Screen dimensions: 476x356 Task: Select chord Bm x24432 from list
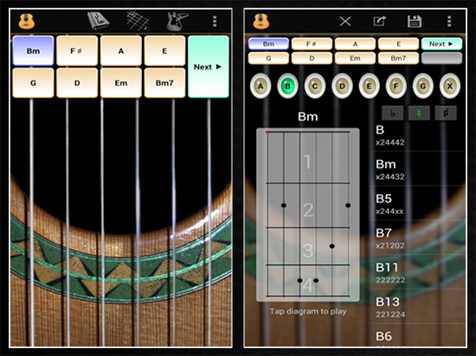pos(419,169)
